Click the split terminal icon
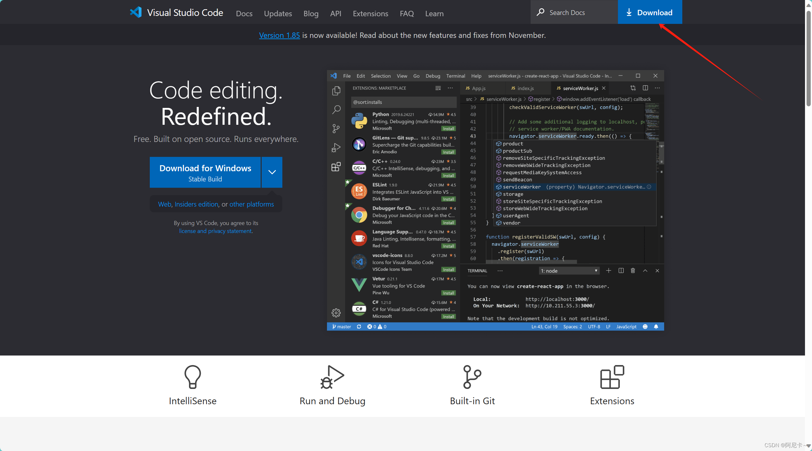 621,271
